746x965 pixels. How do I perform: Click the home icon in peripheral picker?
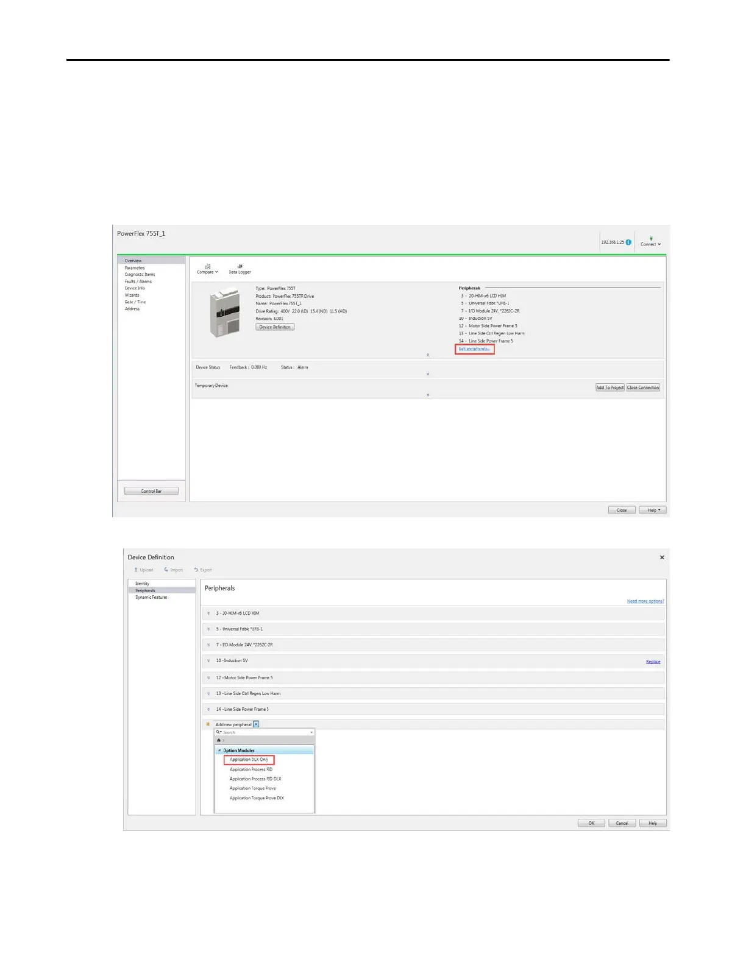tap(219, 740)
